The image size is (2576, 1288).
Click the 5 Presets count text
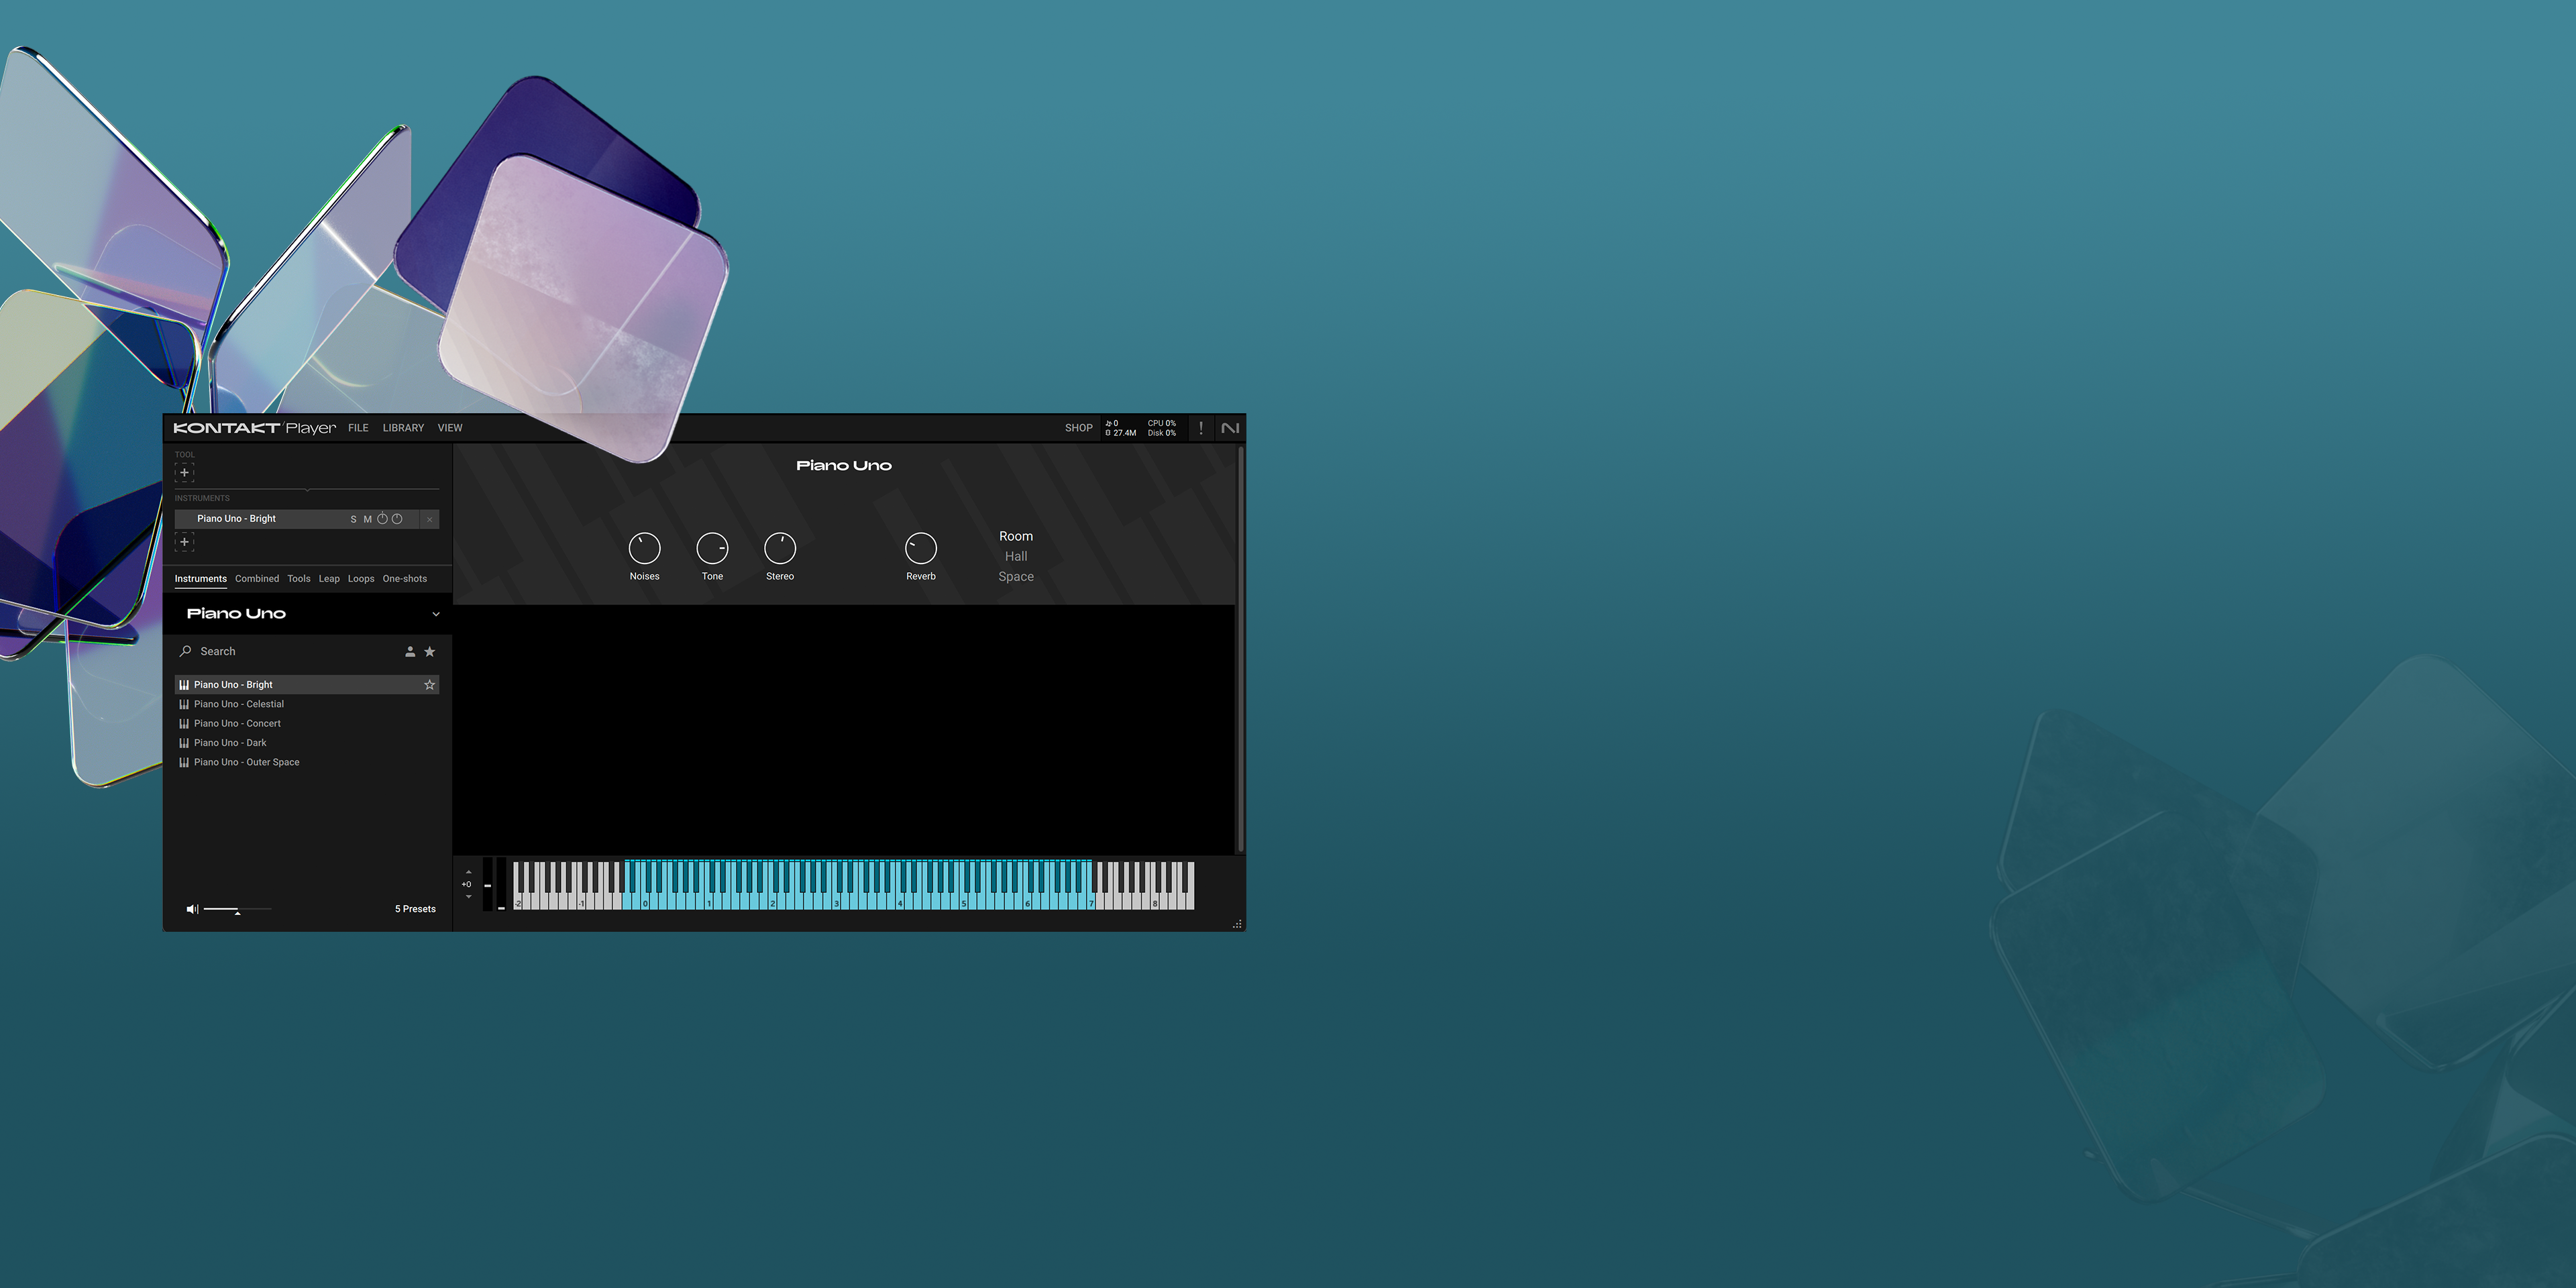pos(415,909)
